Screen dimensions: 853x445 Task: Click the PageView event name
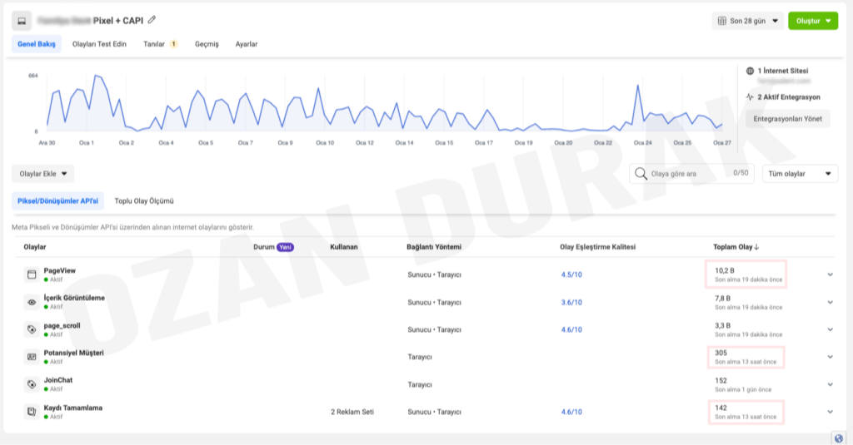[60, 270]
